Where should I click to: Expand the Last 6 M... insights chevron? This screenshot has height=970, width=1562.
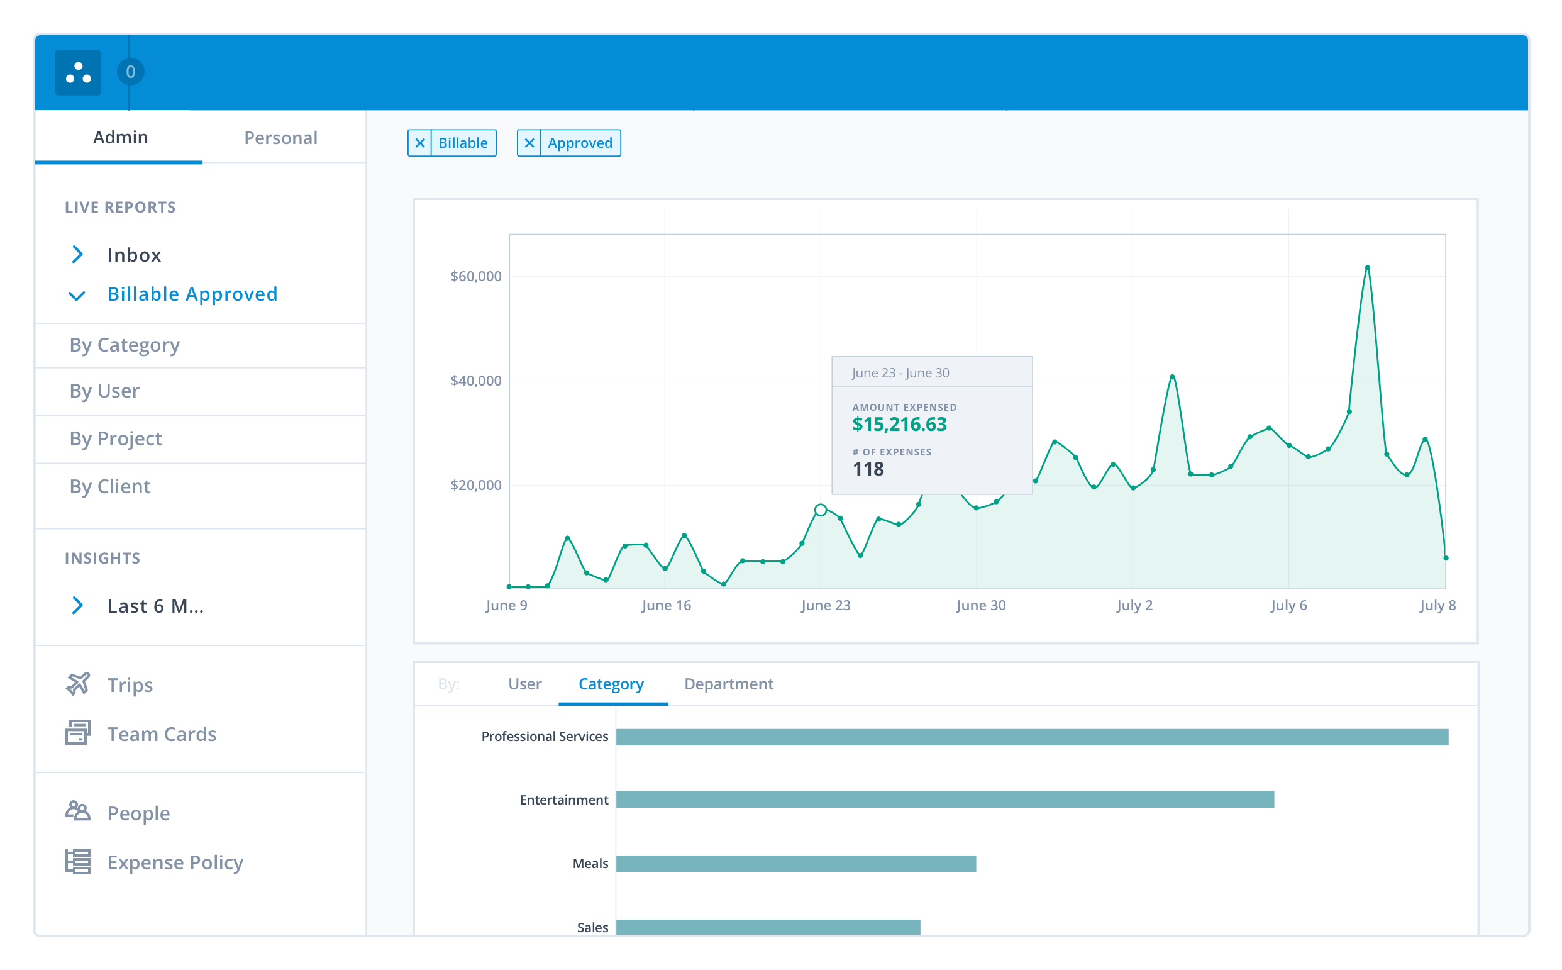(x=77, y=605)
